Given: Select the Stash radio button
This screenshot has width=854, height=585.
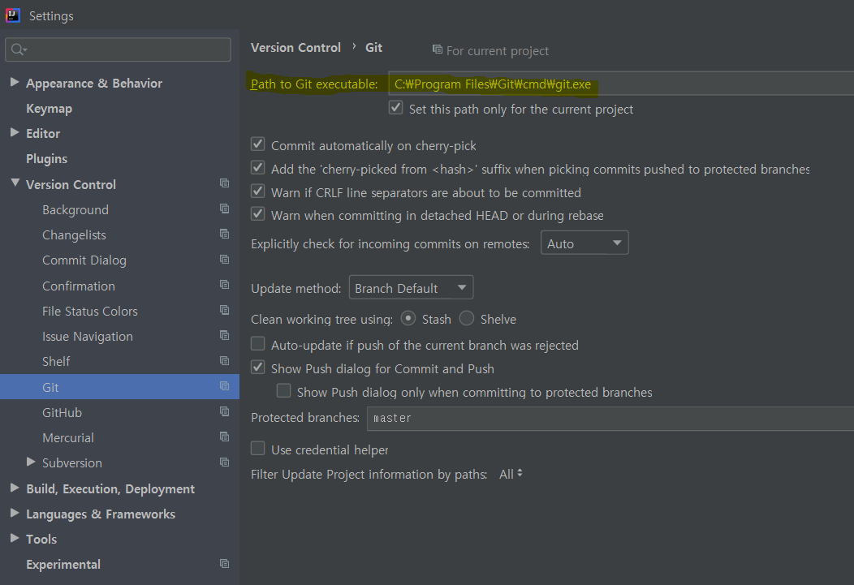Looking at the screenshot, I should pos(408,318).
